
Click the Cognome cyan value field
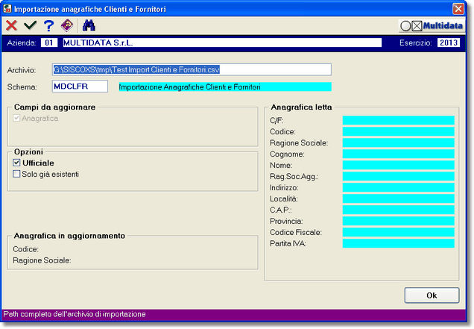[398, 154]
